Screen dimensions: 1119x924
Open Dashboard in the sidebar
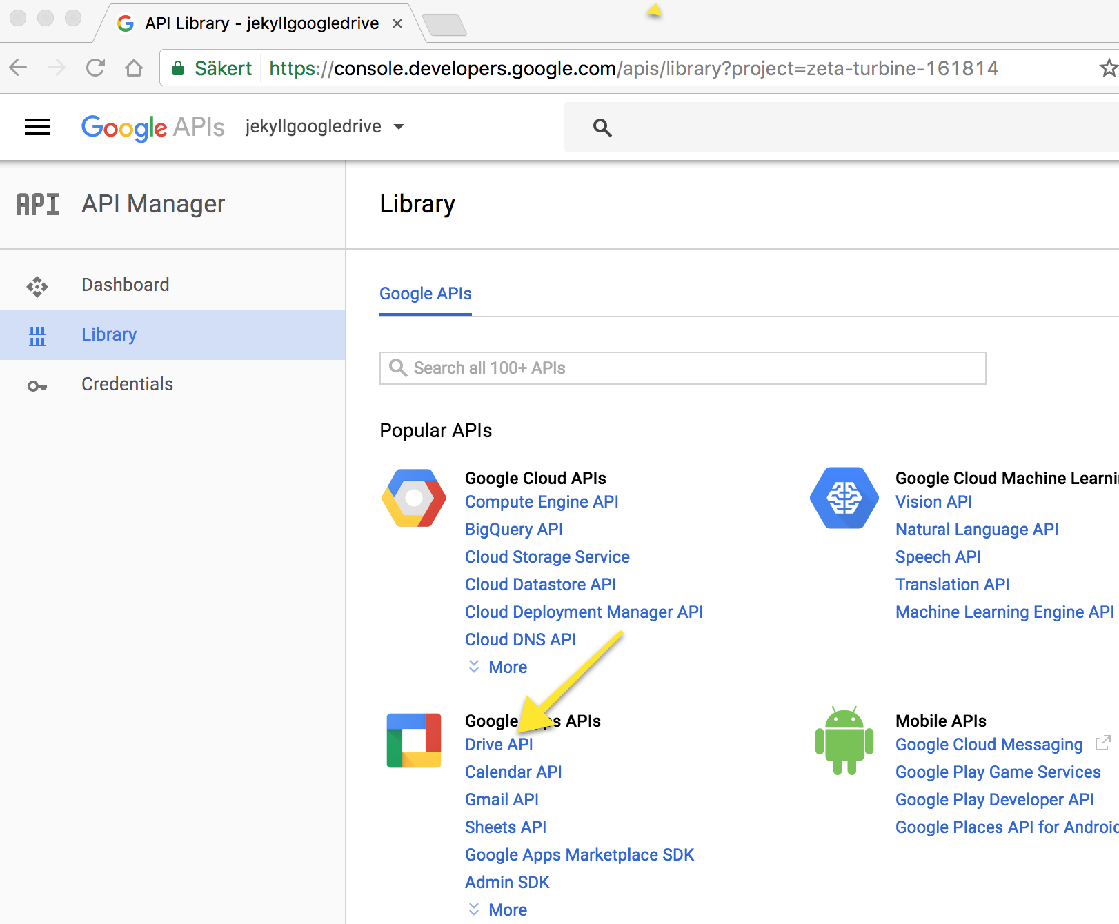pyautogui.click(x=172, y=285)
